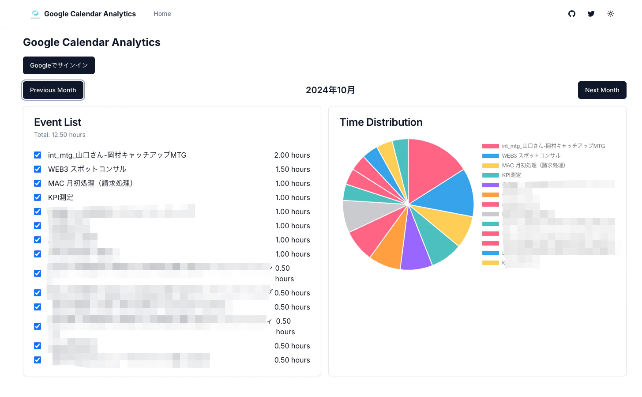Toggle the yellow MAC 月初処理 legend swatch

point(491,166)
